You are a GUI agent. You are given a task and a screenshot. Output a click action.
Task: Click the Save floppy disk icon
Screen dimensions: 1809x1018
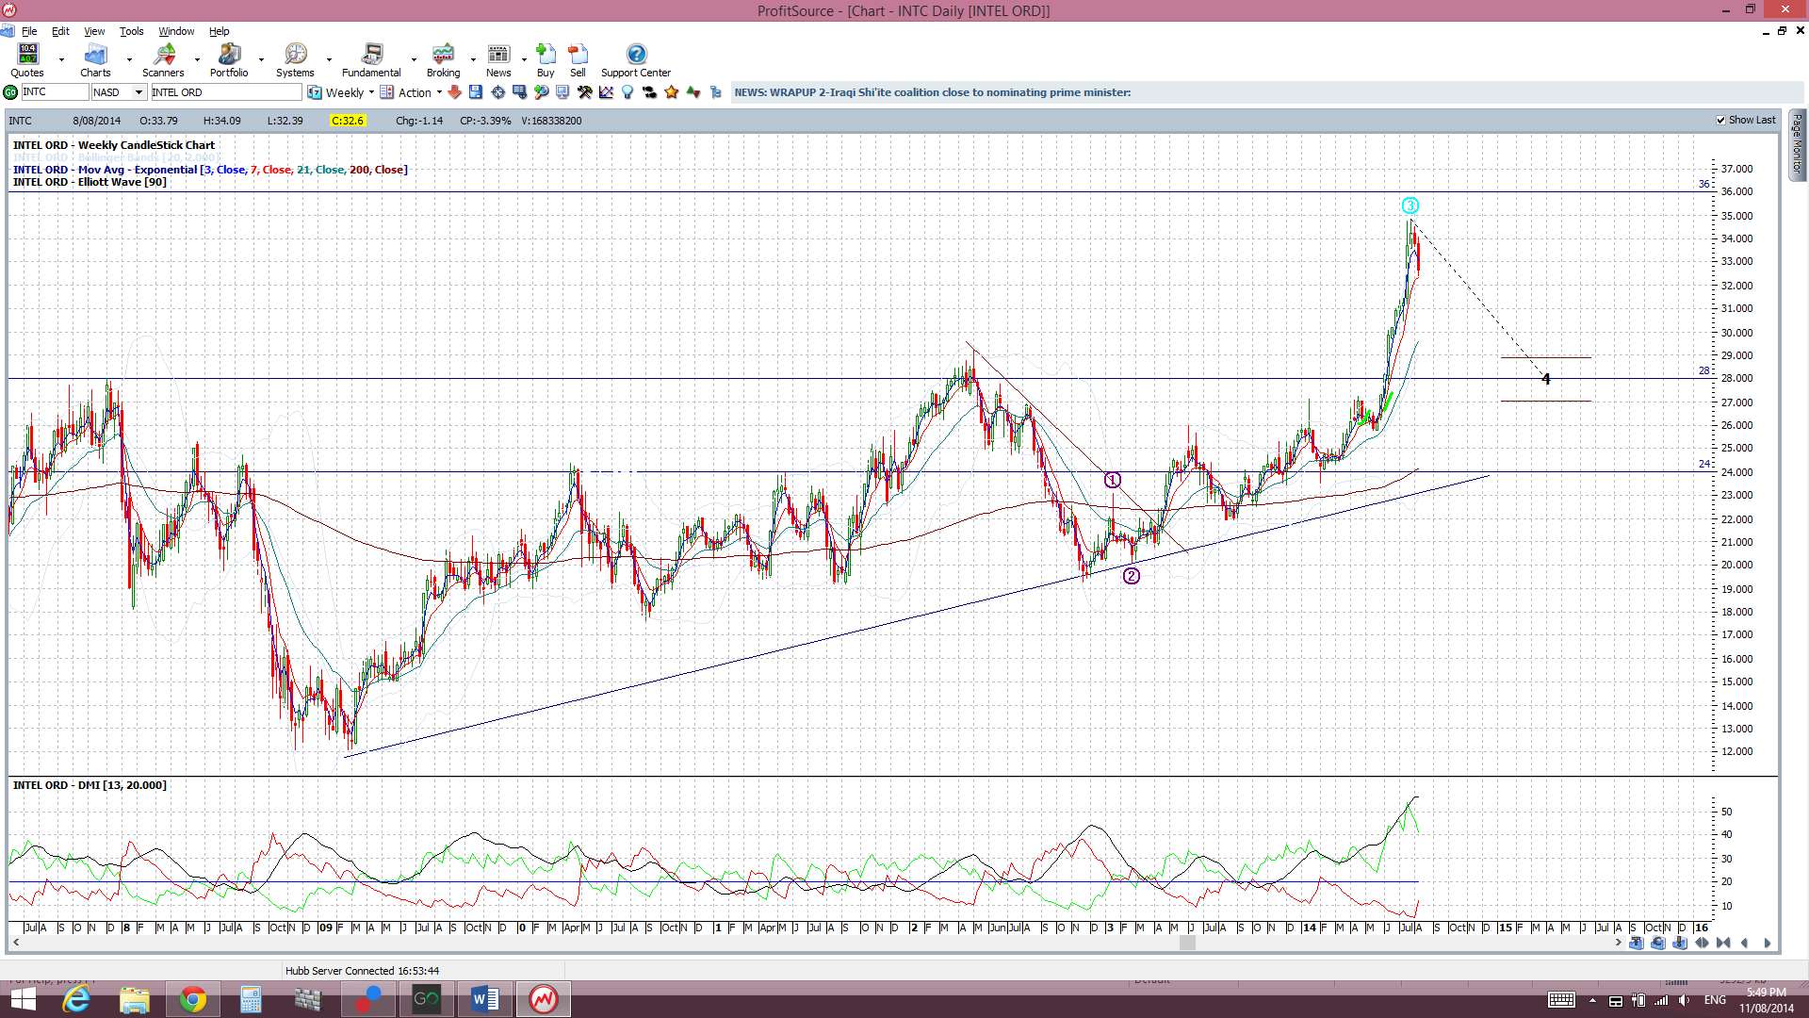point(476,92)
